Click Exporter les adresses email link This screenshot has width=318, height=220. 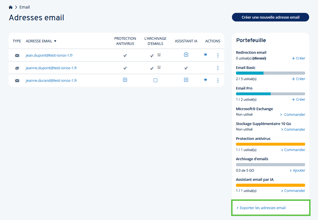pos(262,208)
